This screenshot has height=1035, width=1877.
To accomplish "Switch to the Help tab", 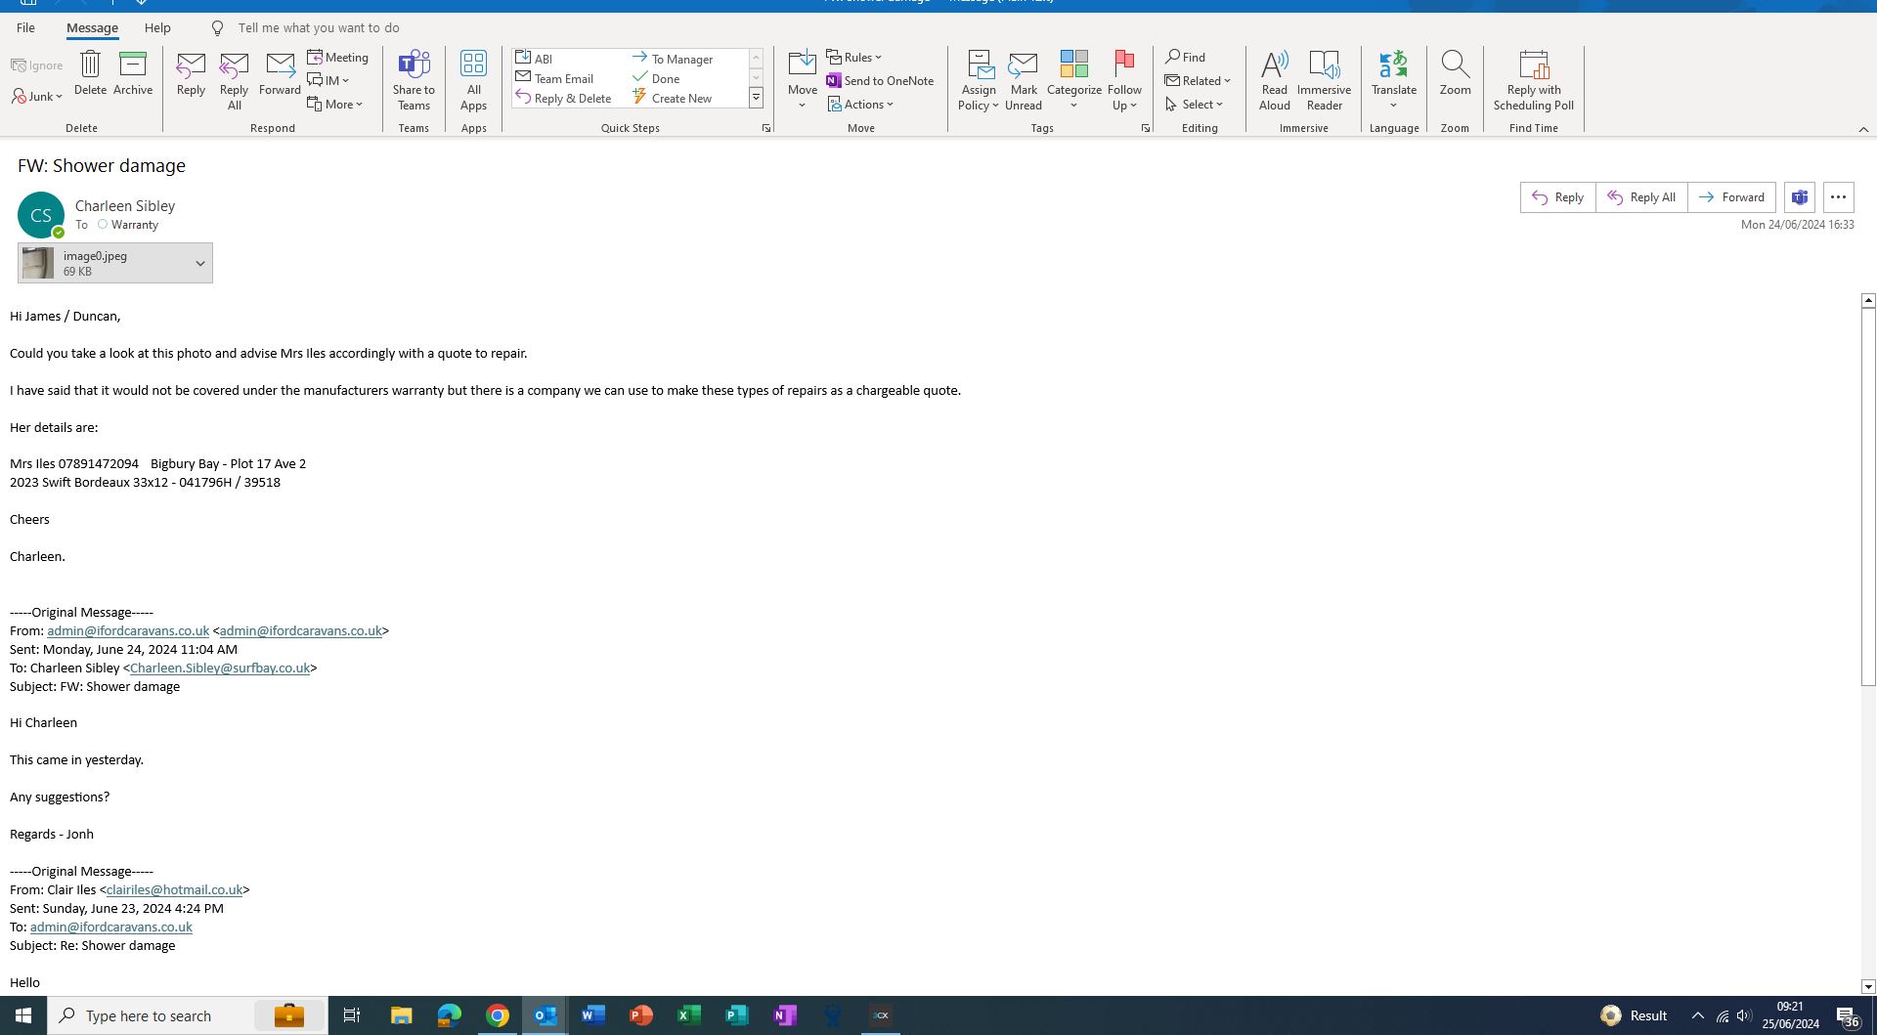I will 157,27.
